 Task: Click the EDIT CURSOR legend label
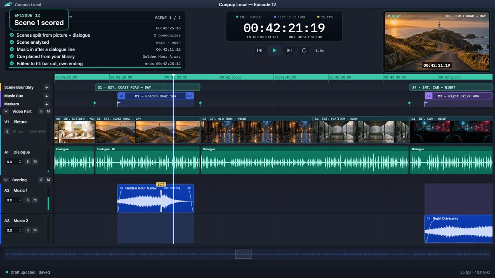click(x=249, y=17)
